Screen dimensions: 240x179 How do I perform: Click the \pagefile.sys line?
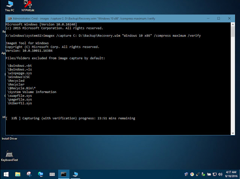(20, 99)
